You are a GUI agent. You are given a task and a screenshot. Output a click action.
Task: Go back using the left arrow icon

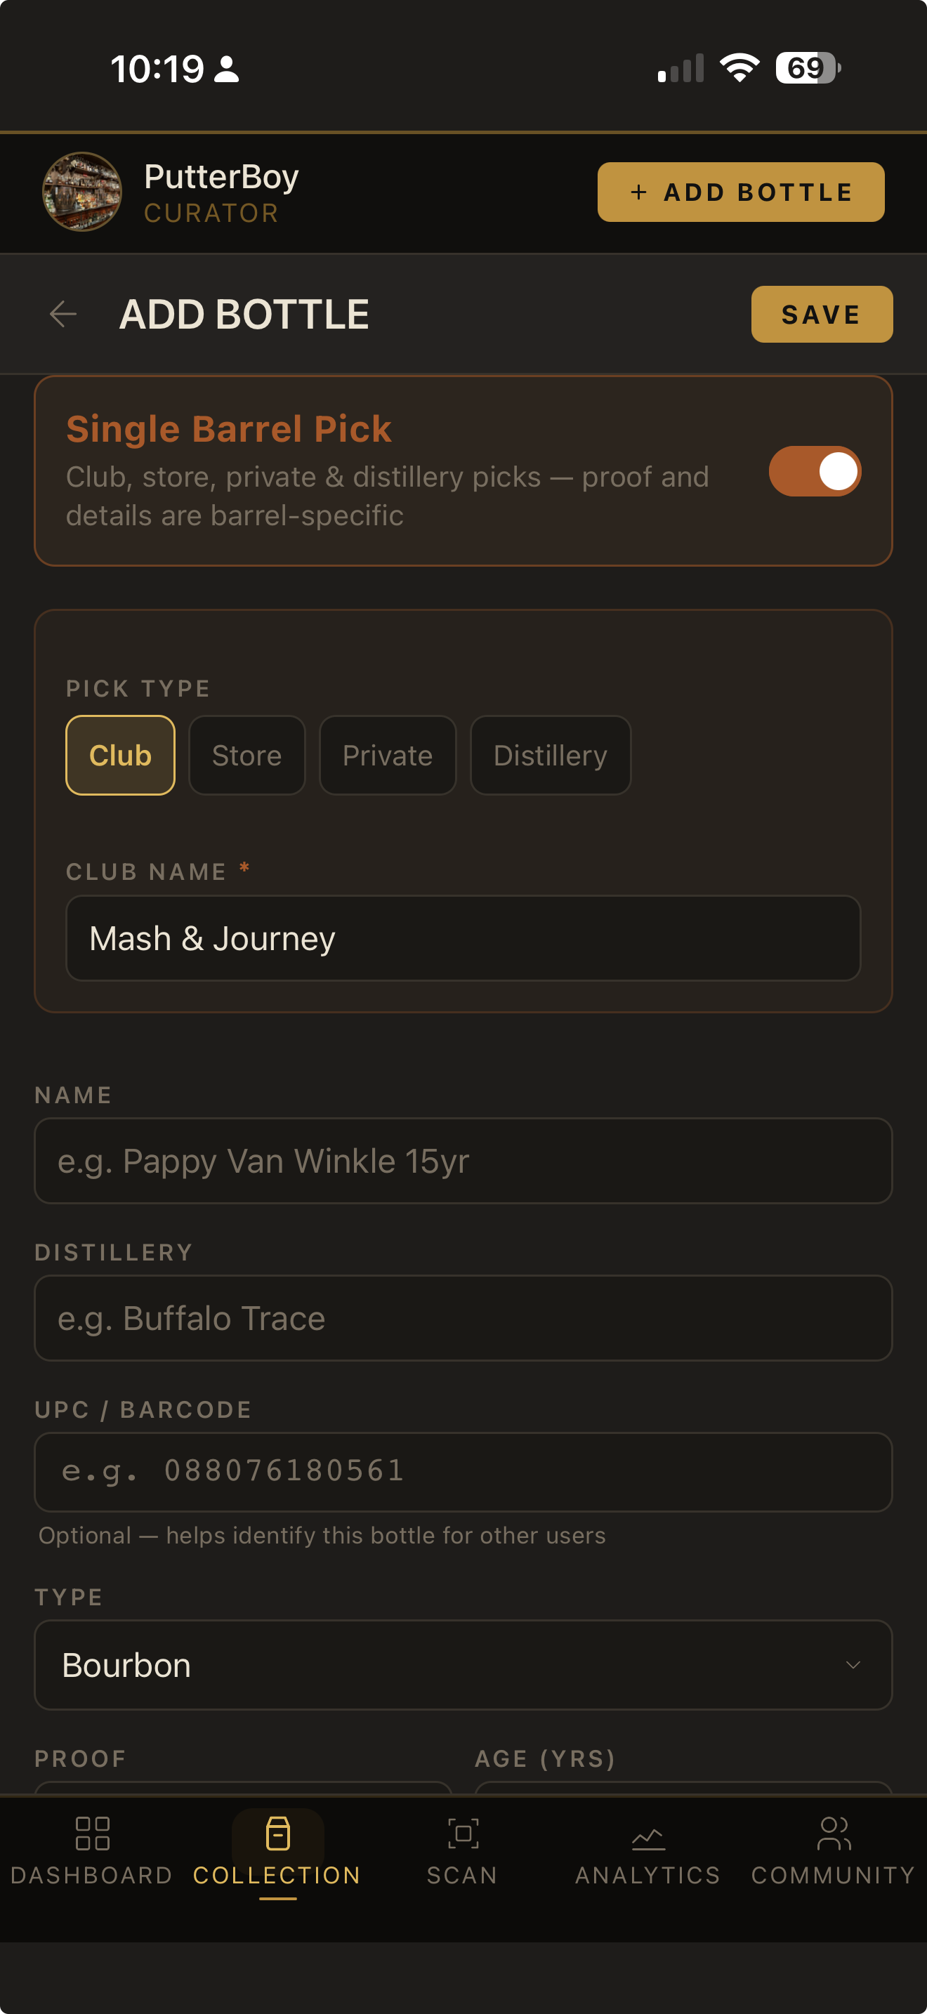click(63, 315)
